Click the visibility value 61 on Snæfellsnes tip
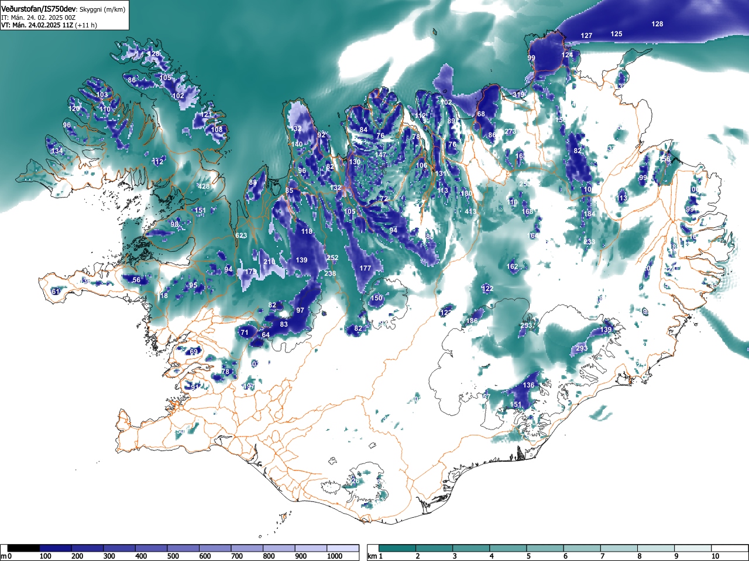The image size is (749, 561). click(x=56, y=292)
